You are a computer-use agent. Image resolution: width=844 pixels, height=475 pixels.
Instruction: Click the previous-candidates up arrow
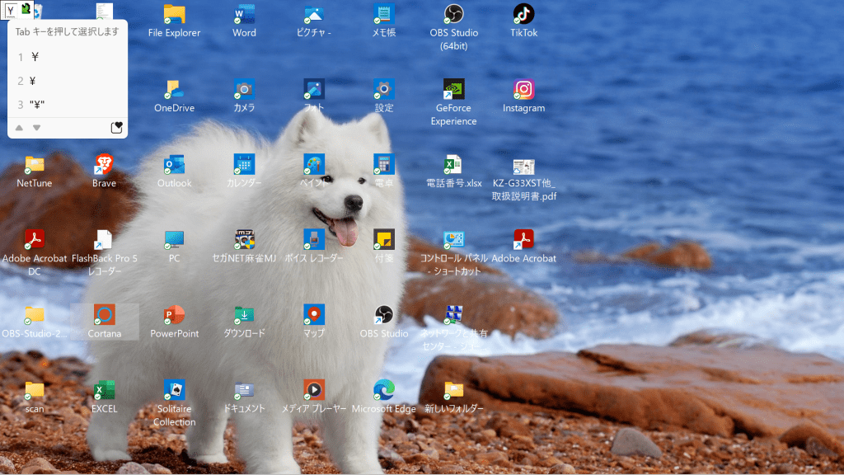20,128
